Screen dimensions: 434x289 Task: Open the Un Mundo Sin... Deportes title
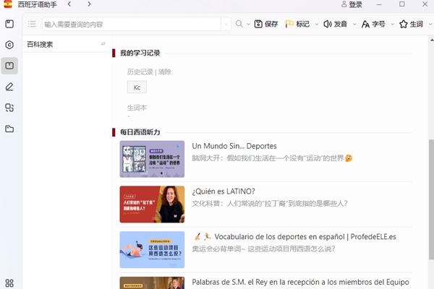[234, 146]
